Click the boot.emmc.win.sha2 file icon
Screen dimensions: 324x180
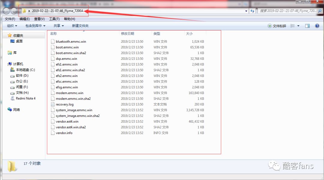point(53,53)
